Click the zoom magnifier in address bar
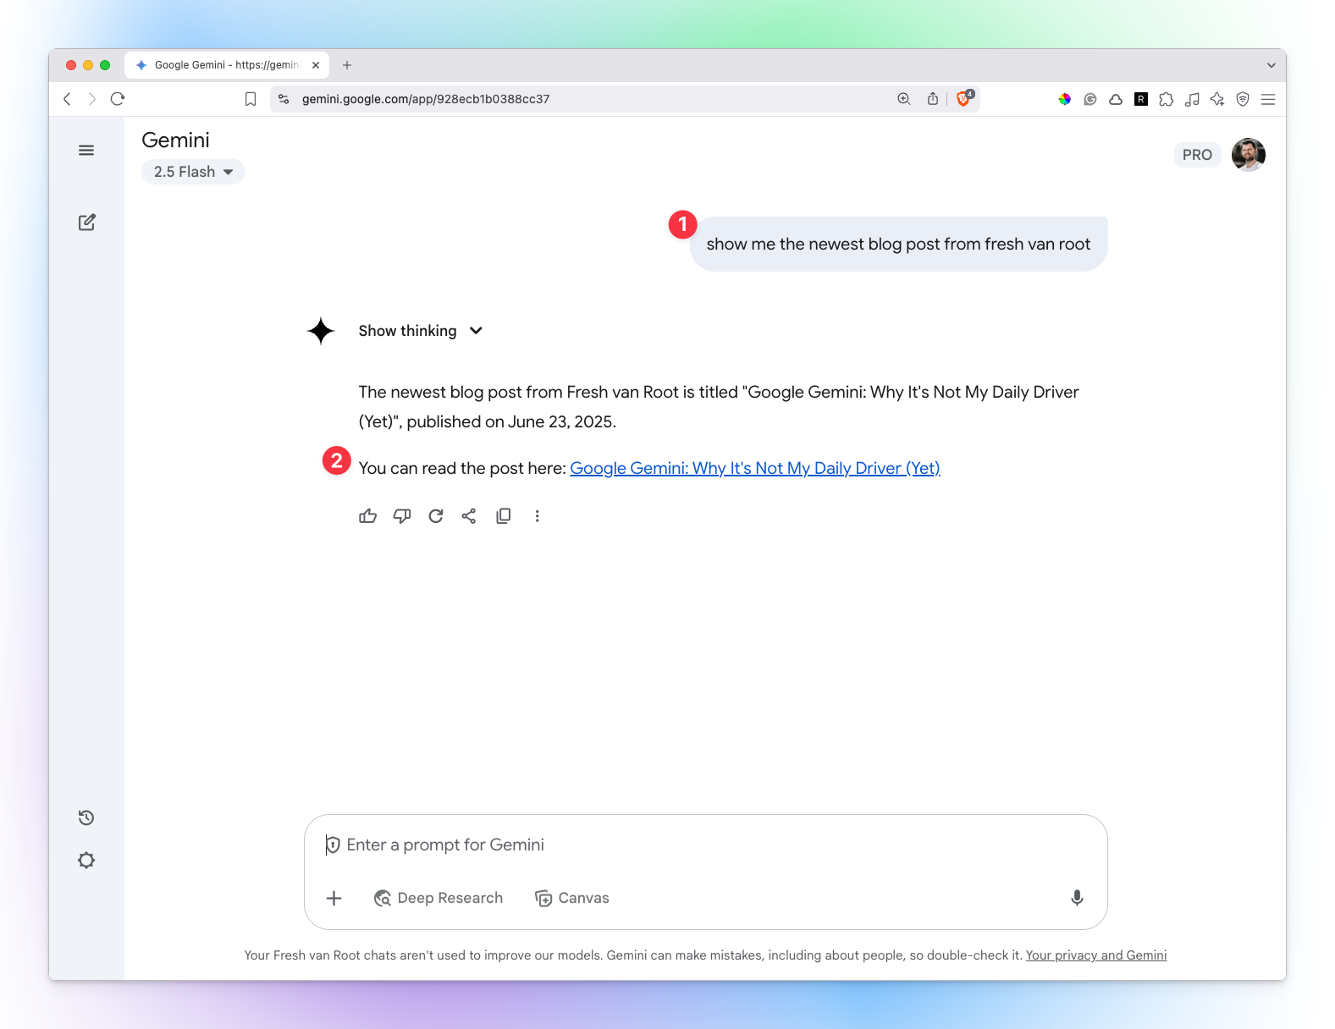The width and height of the screenshot is (1335, 1029). (x=904, y=99)
